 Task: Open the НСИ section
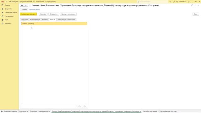point(6,20)
